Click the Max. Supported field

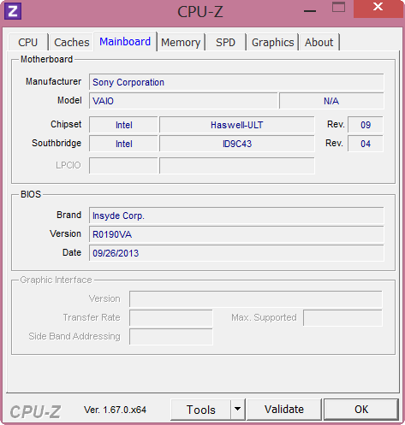342,318
